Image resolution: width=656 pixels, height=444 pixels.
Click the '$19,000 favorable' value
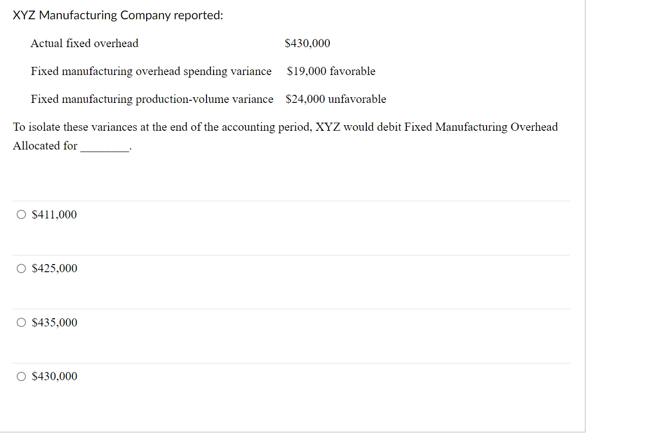pos(330,71)
